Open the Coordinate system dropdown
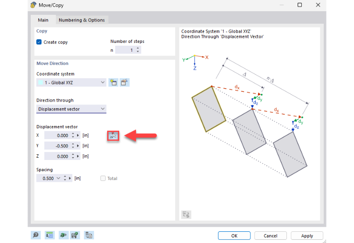Screen dimensions: 354x243 click(x=71, y=83)
